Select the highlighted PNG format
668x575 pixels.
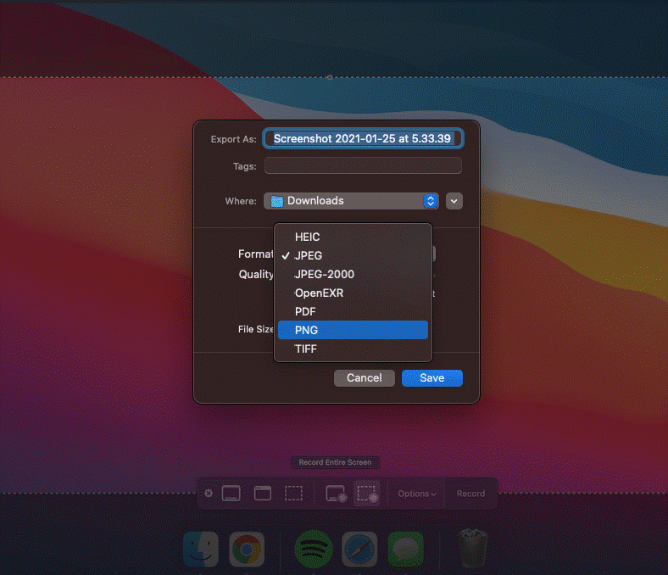click(353, 330)
